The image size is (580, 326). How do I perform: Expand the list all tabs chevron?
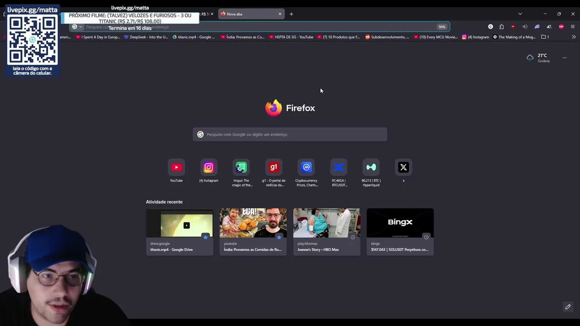pos(520,14)
